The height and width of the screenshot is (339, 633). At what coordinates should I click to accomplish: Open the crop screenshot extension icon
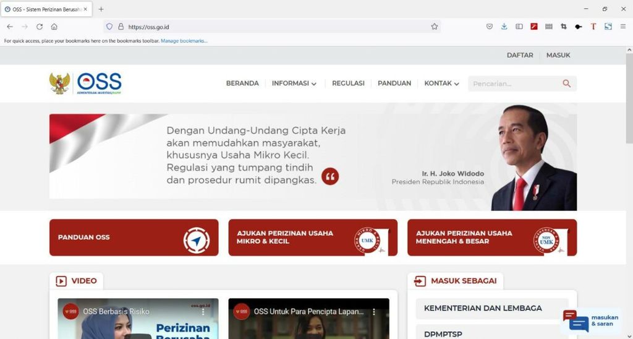point(564,27)
